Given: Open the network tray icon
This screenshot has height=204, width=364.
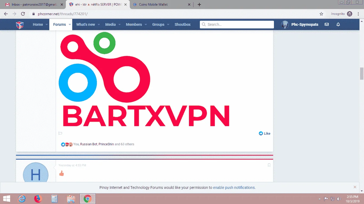Looking at the screenshot, I should [333, 199].
